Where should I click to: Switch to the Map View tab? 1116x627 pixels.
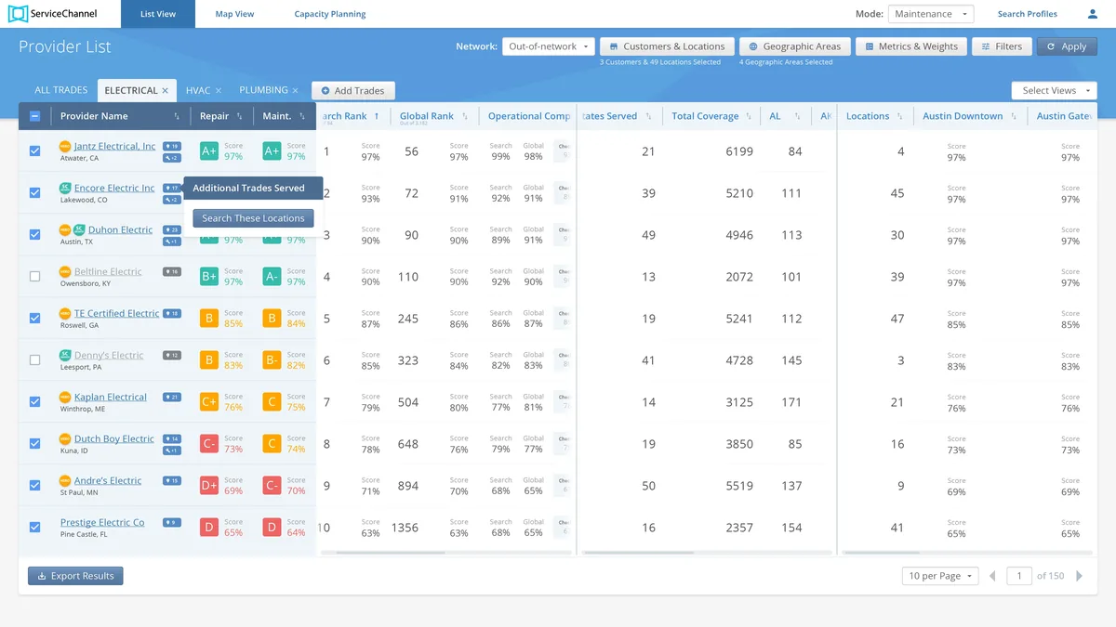click(x=234, y=14)
